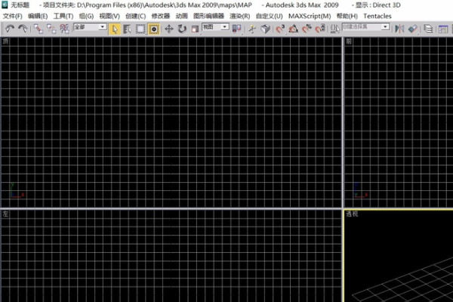Click the Redo arrow icon
The height and width of the screenshot is (302, 453).
coord(23,29)
